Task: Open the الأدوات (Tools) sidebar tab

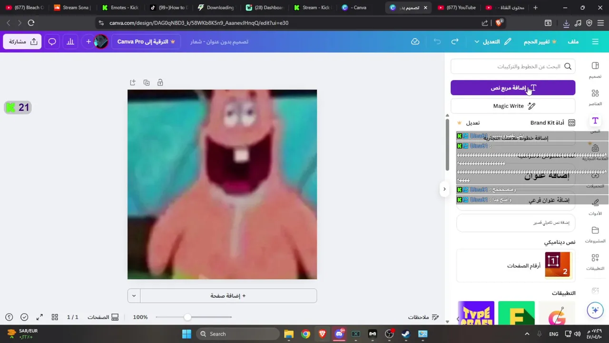Action: pos(595,207)
